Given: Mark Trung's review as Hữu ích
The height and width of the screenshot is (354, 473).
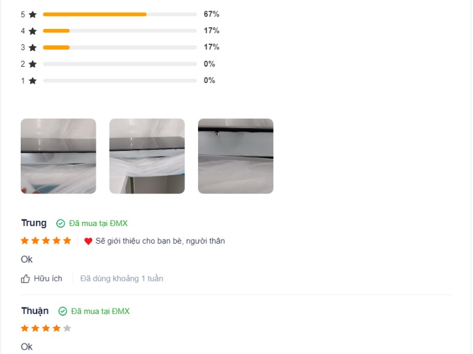Looking at the screenshot, I should tap(41, 278).
